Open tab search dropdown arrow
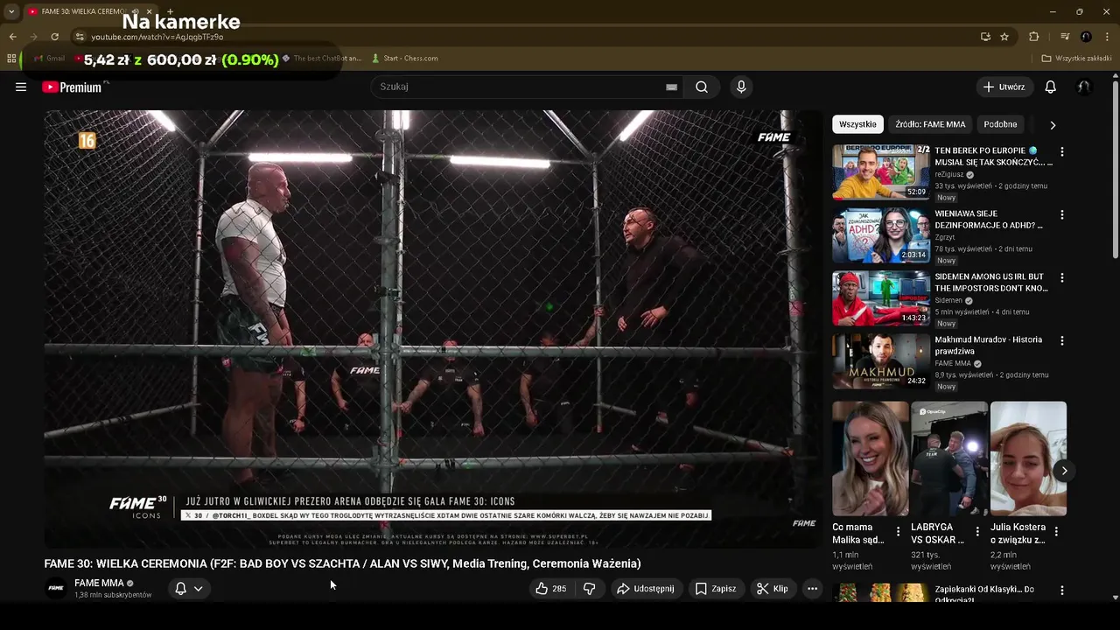The image size is (1120, 630). [11, 11]
